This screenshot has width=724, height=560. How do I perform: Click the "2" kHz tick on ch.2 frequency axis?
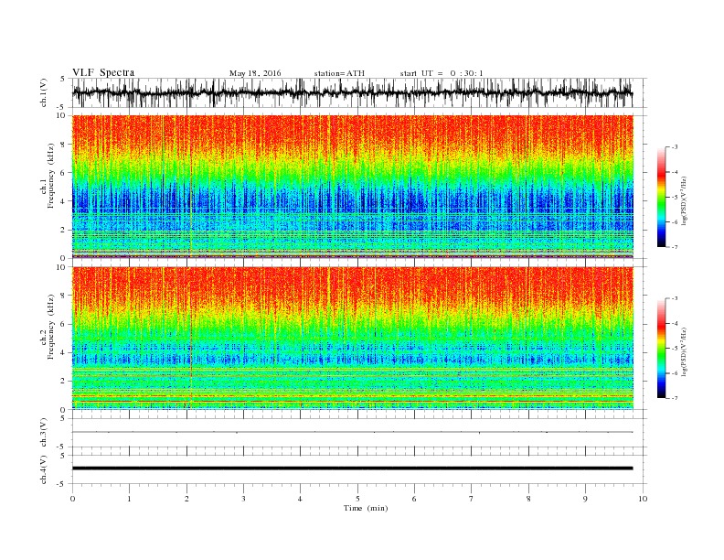click(x=64, y=382)
